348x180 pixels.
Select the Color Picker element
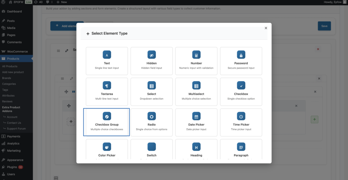point(107,150)
